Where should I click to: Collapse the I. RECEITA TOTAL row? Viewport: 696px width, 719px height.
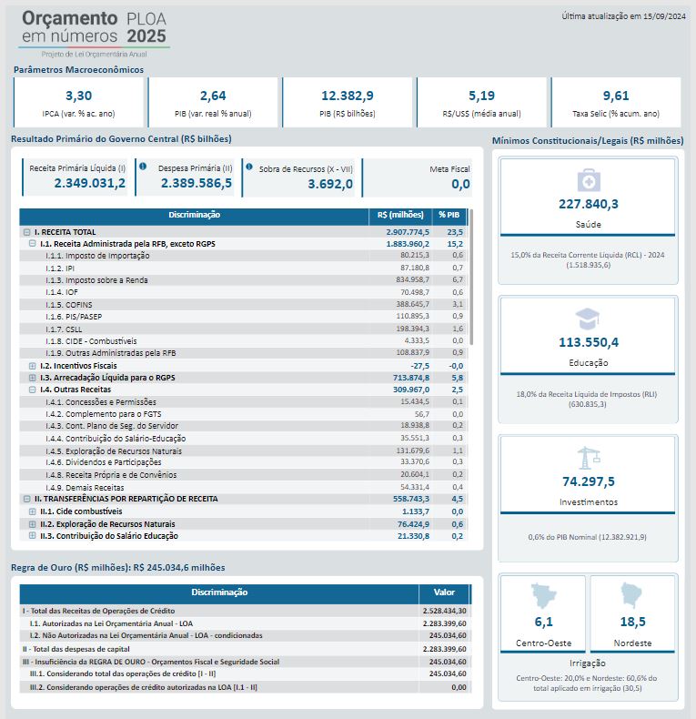25,232
